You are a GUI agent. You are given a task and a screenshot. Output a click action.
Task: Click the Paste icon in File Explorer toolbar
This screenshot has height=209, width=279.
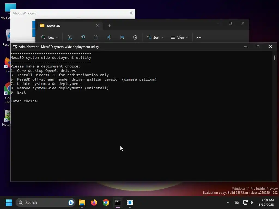(96, 37)
